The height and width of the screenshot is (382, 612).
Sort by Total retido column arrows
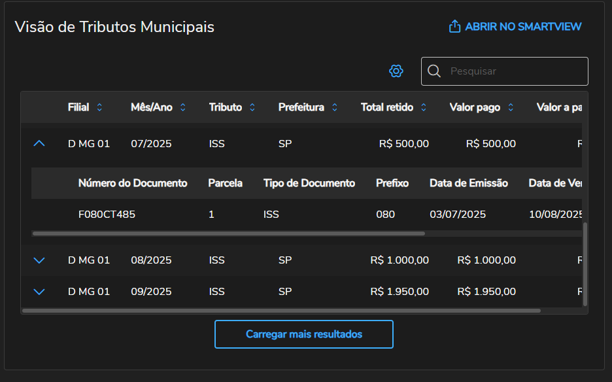424,107
